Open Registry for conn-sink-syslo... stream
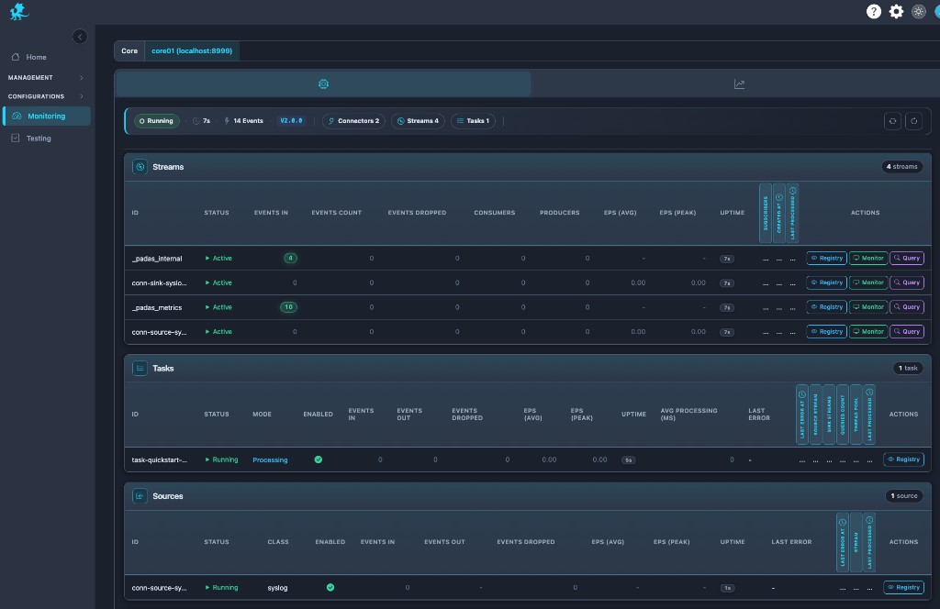Screen dimensions: 940x609 (827, 282)
